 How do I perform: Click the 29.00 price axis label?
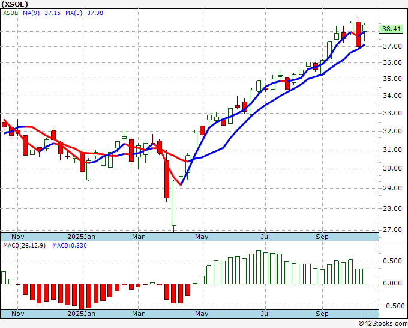(x=392, y=188)
